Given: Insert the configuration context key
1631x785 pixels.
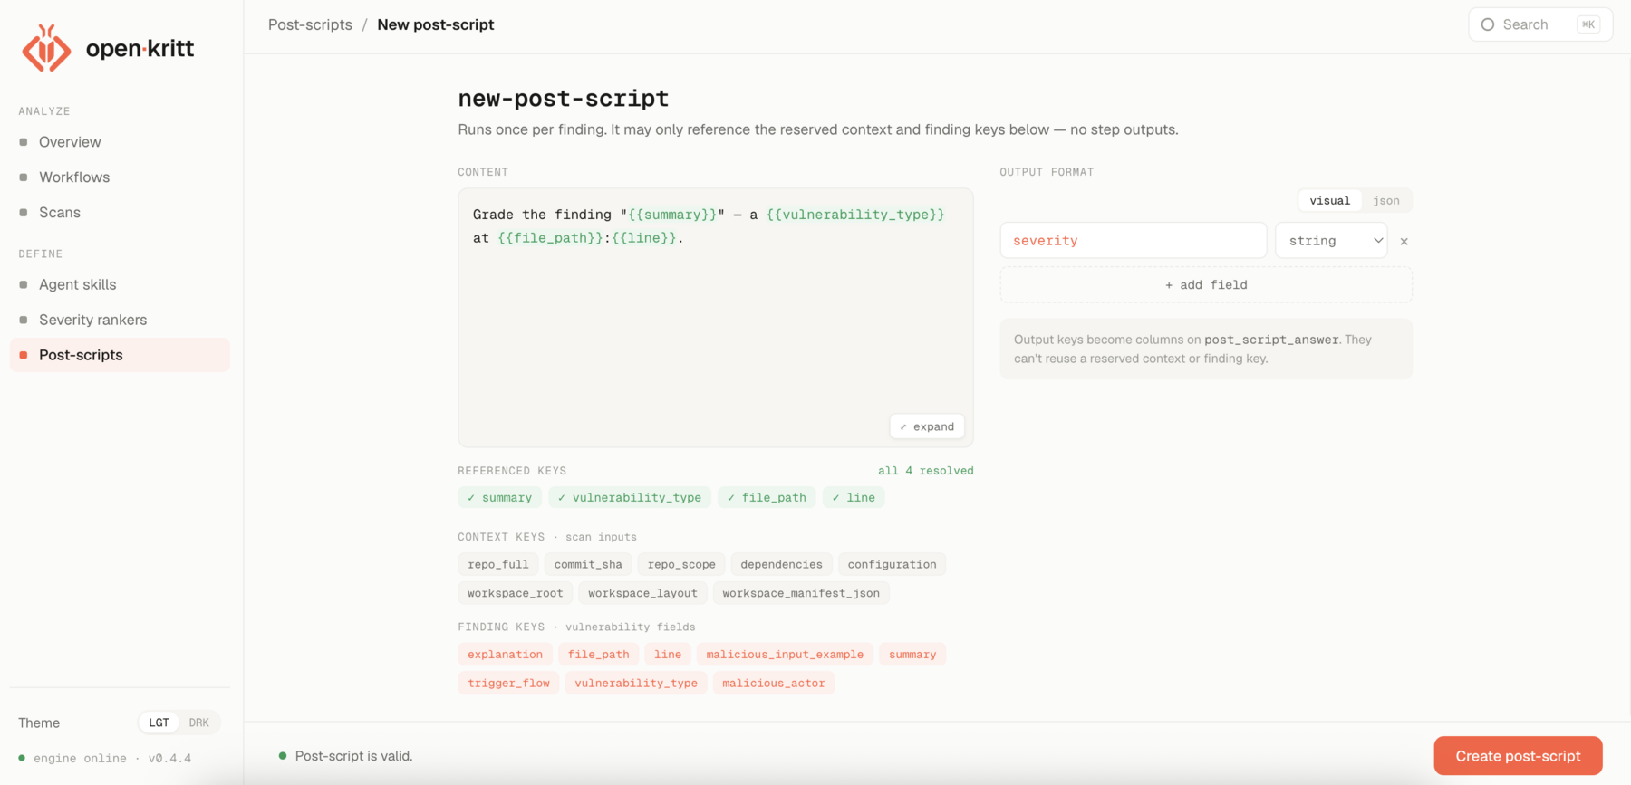Looking at the screenshot, I should click(x=892, y=565).
